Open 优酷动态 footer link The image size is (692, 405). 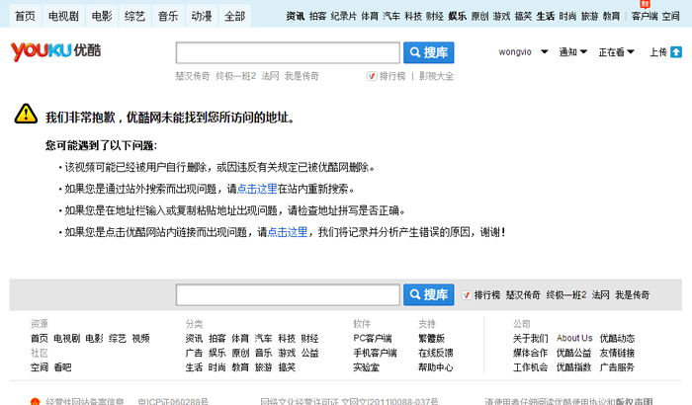pos(617,339)
